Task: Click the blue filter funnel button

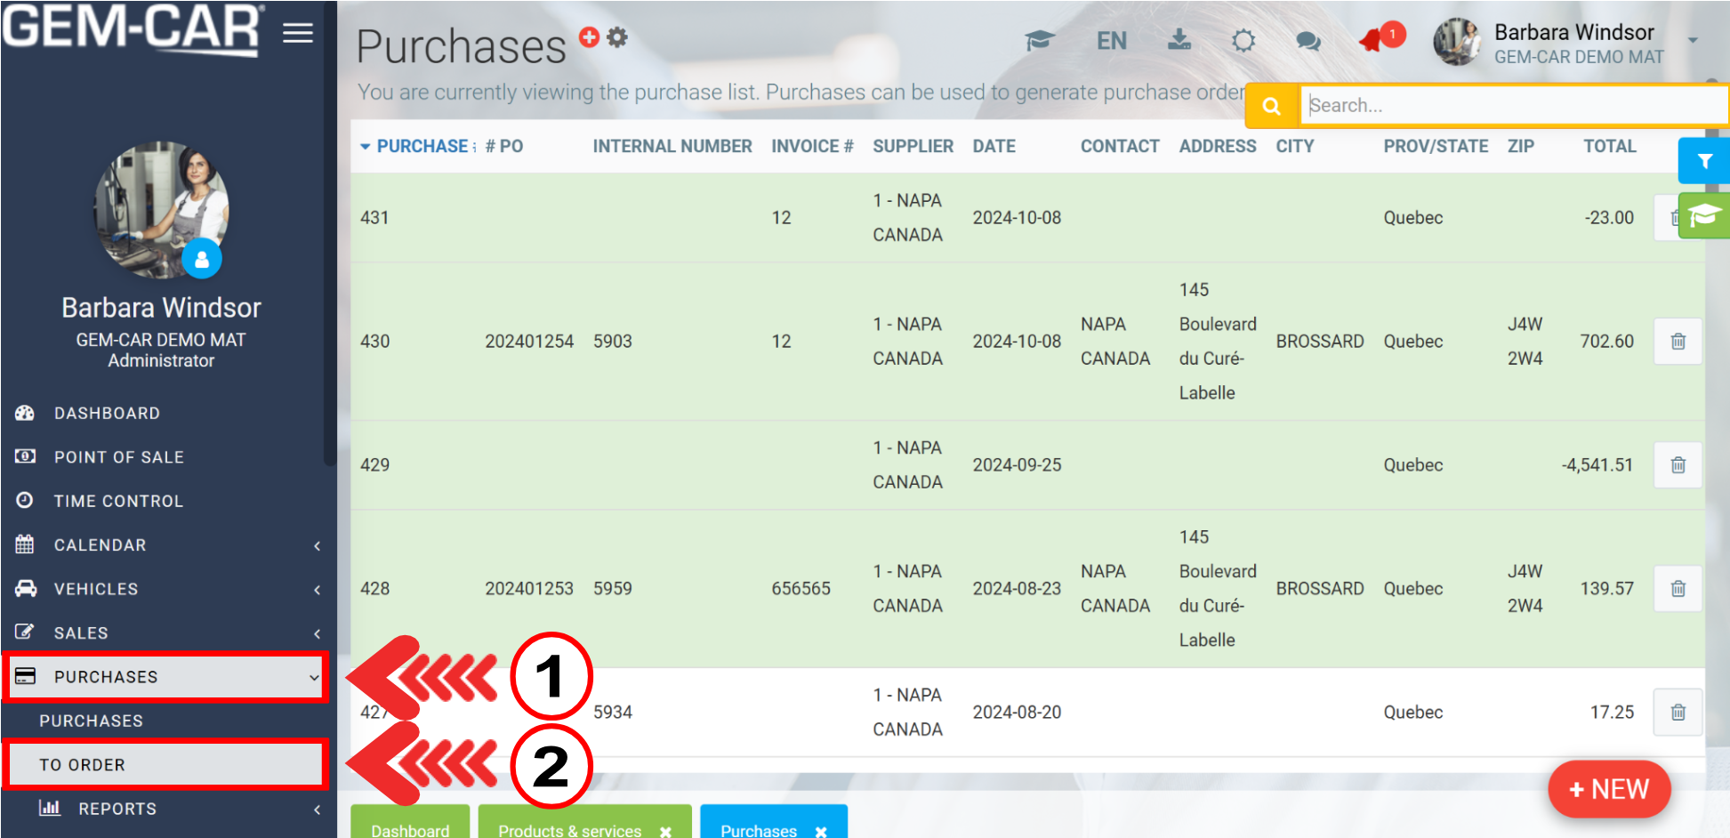Action: (1703, 161)
